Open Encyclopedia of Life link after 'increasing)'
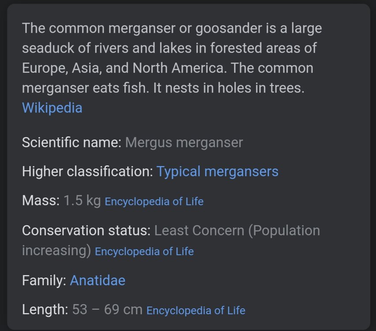The height and width of the screenshot is (331, 376). coord(144,252)
